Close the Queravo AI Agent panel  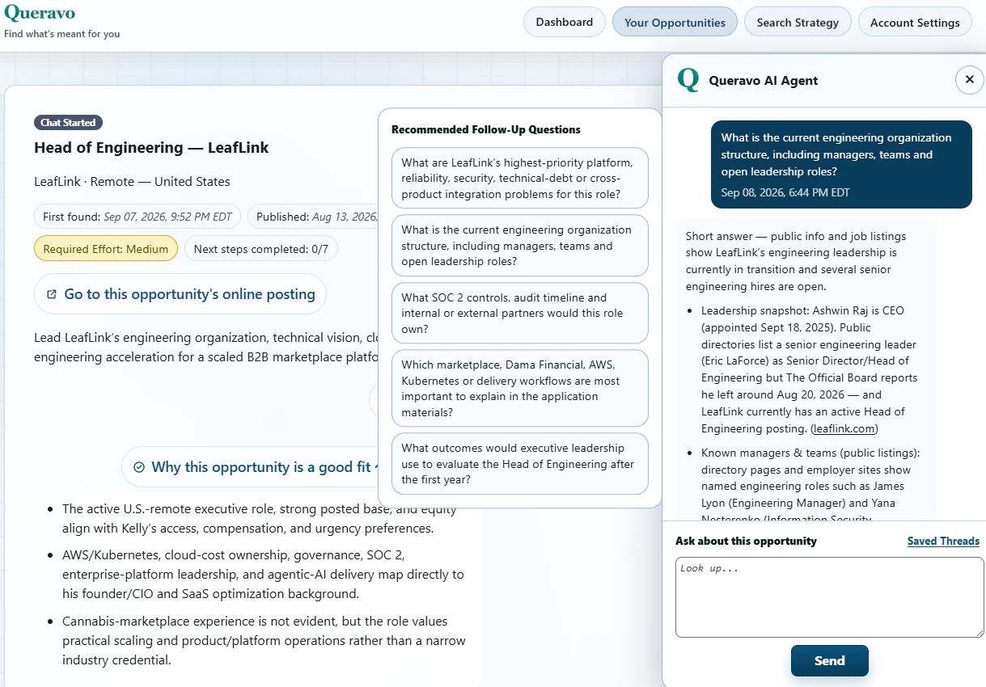coord(969,80)
